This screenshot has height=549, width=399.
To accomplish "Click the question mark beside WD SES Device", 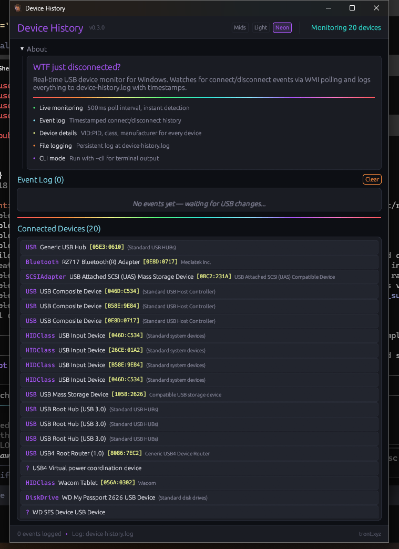I will (27, 512).
